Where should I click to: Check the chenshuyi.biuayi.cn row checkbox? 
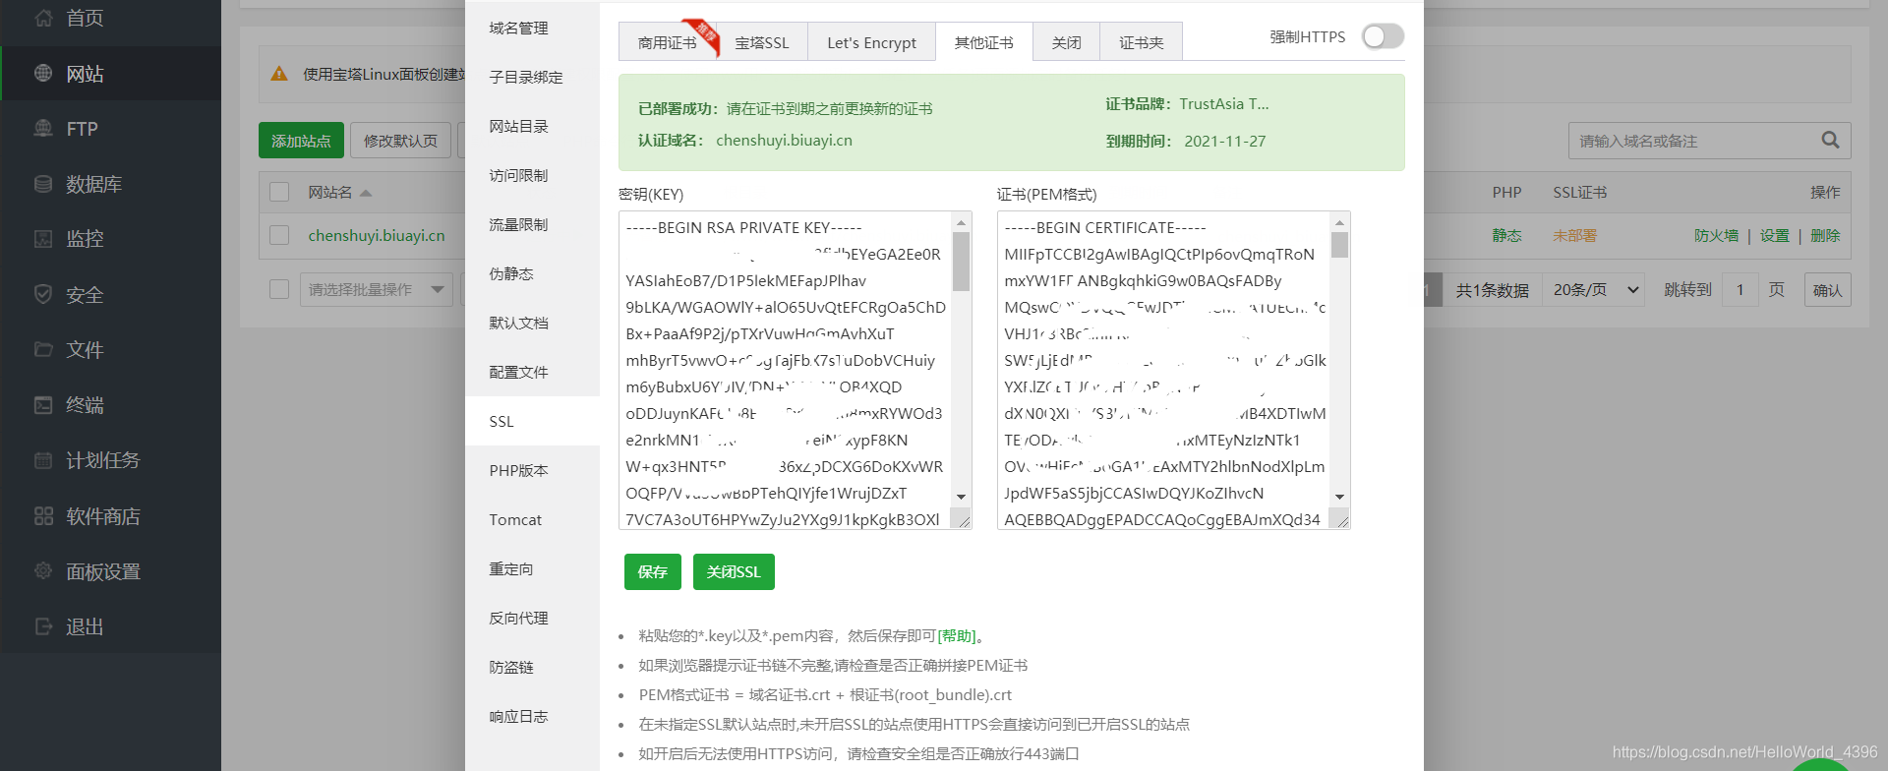click(279, 235)
